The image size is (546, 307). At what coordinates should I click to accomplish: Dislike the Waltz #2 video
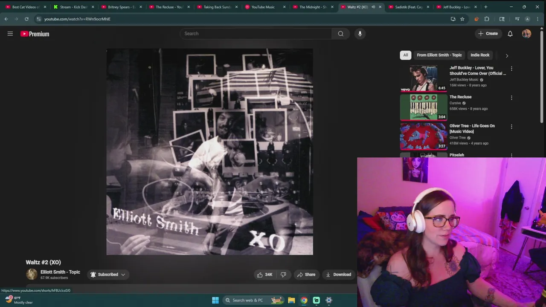coord(283,275)
